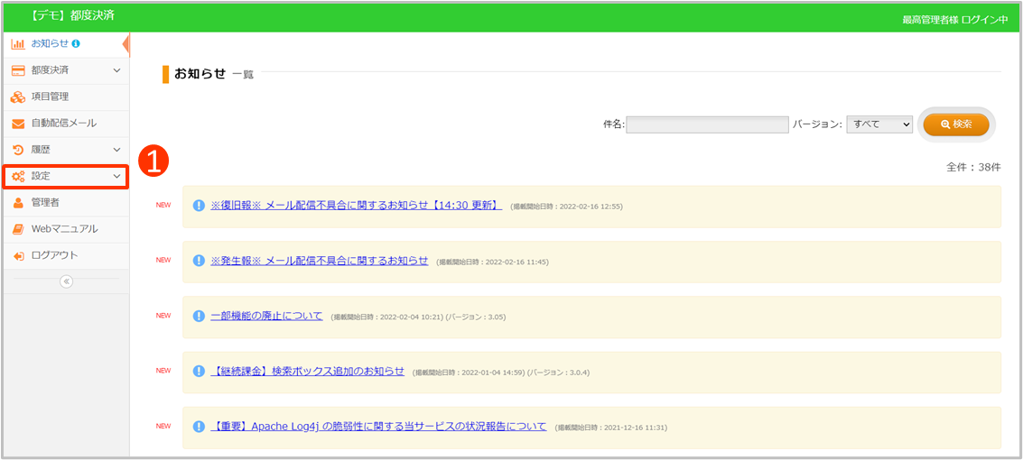
Task: Expand the 都度決済 submenu chevron
Action: (116, 70)
